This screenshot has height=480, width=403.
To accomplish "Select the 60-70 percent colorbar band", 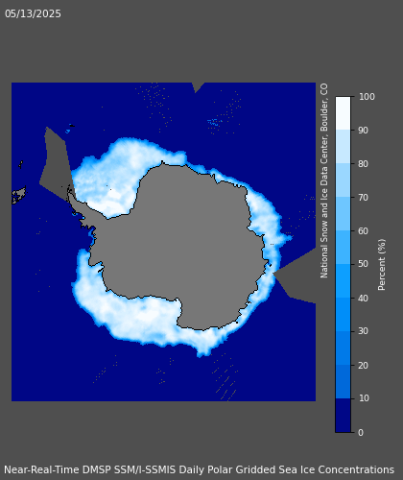I will coord(343,214).
